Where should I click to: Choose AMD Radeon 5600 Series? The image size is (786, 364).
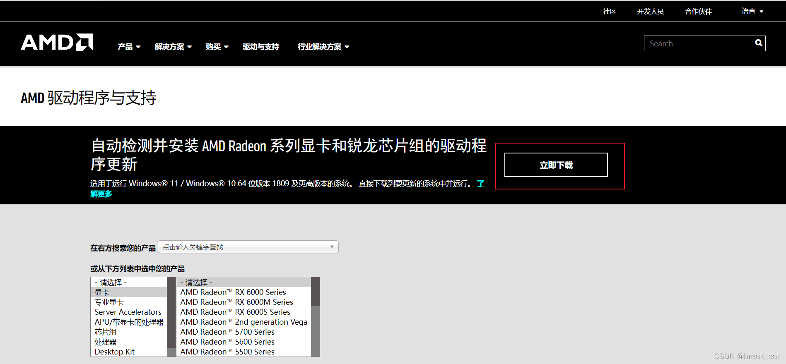tap(244, 342)
